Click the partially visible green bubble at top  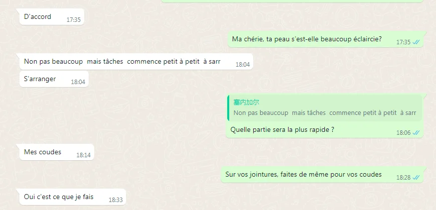tap(292, 1)
